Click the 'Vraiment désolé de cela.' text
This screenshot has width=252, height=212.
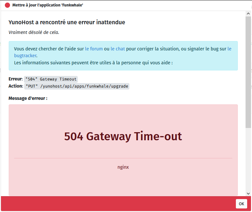click(34, 32)
